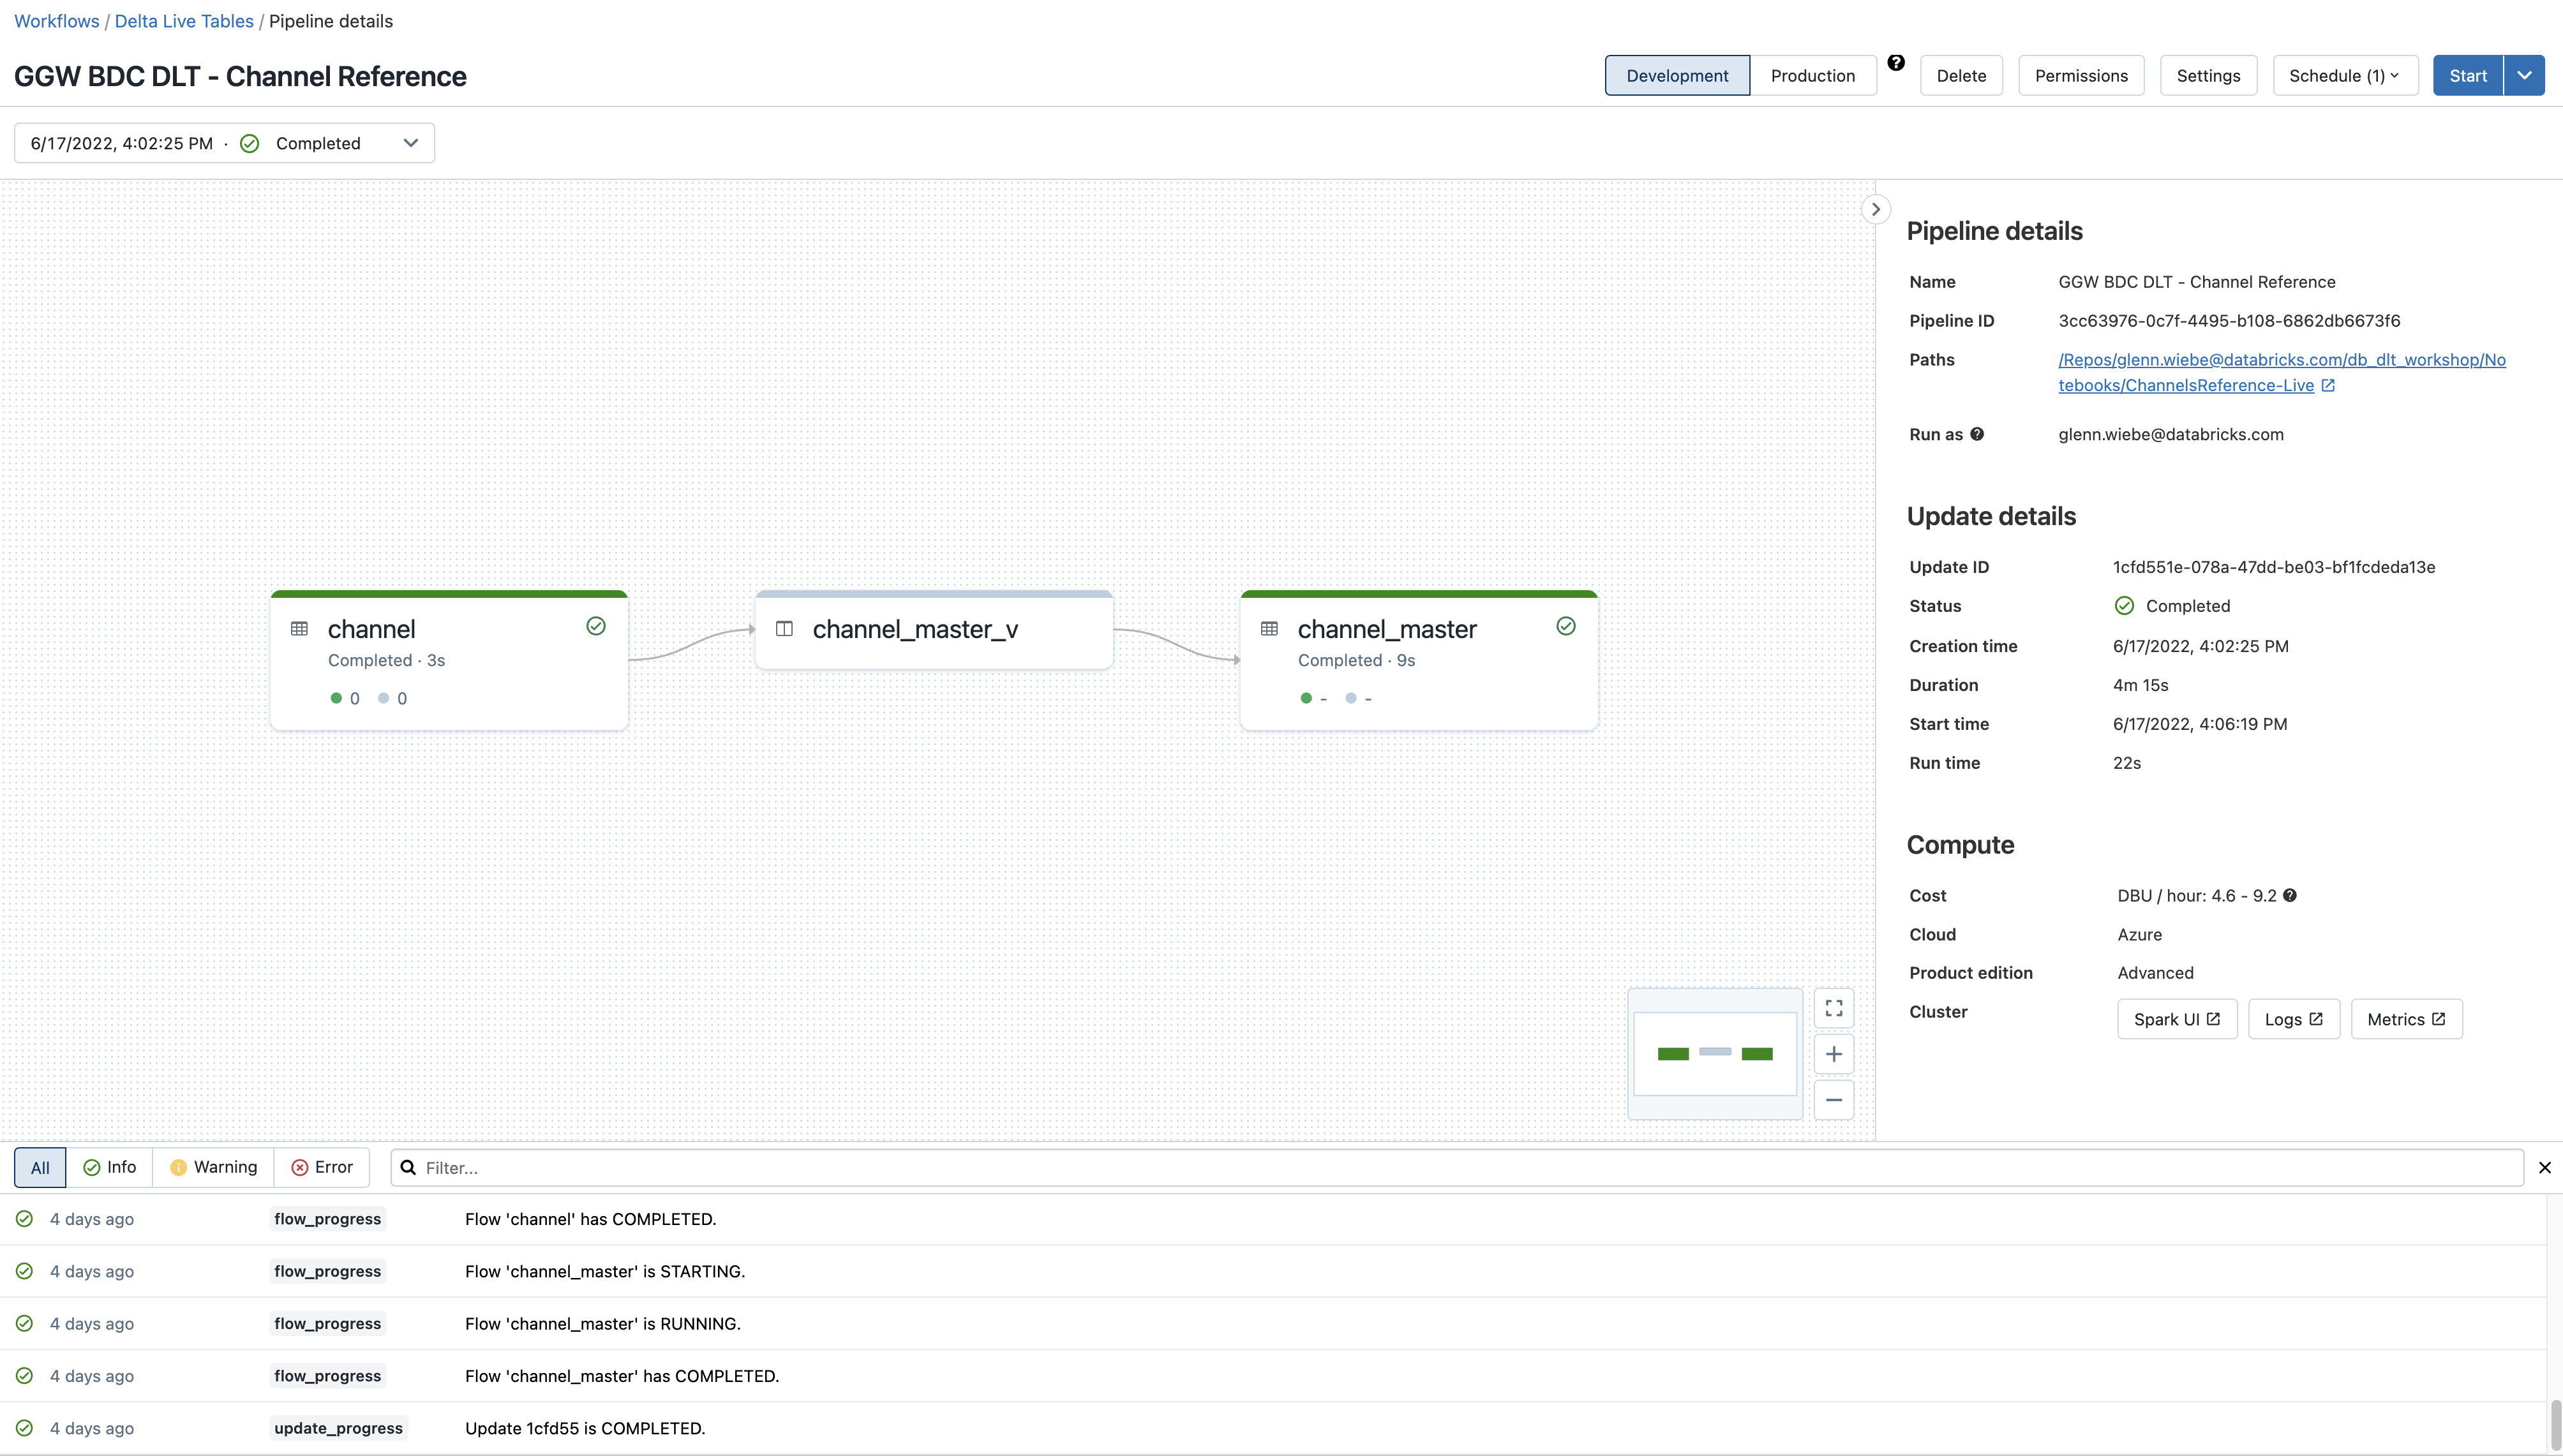Switch pipeline to Production mode
The width and height of the screenshot is (2563, 1456).
[x=1812, y=76]
